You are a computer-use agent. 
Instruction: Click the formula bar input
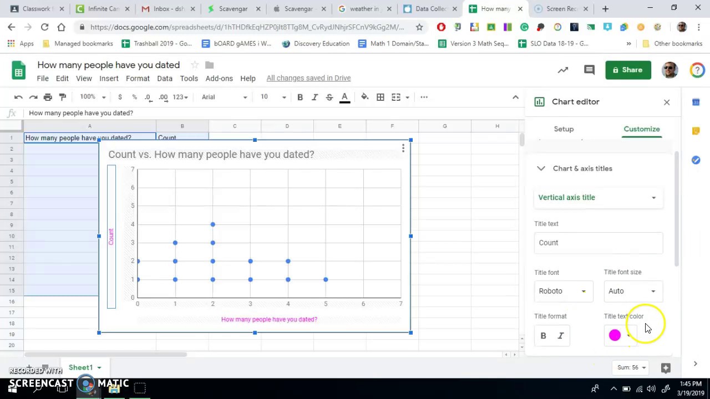point(272,113)
